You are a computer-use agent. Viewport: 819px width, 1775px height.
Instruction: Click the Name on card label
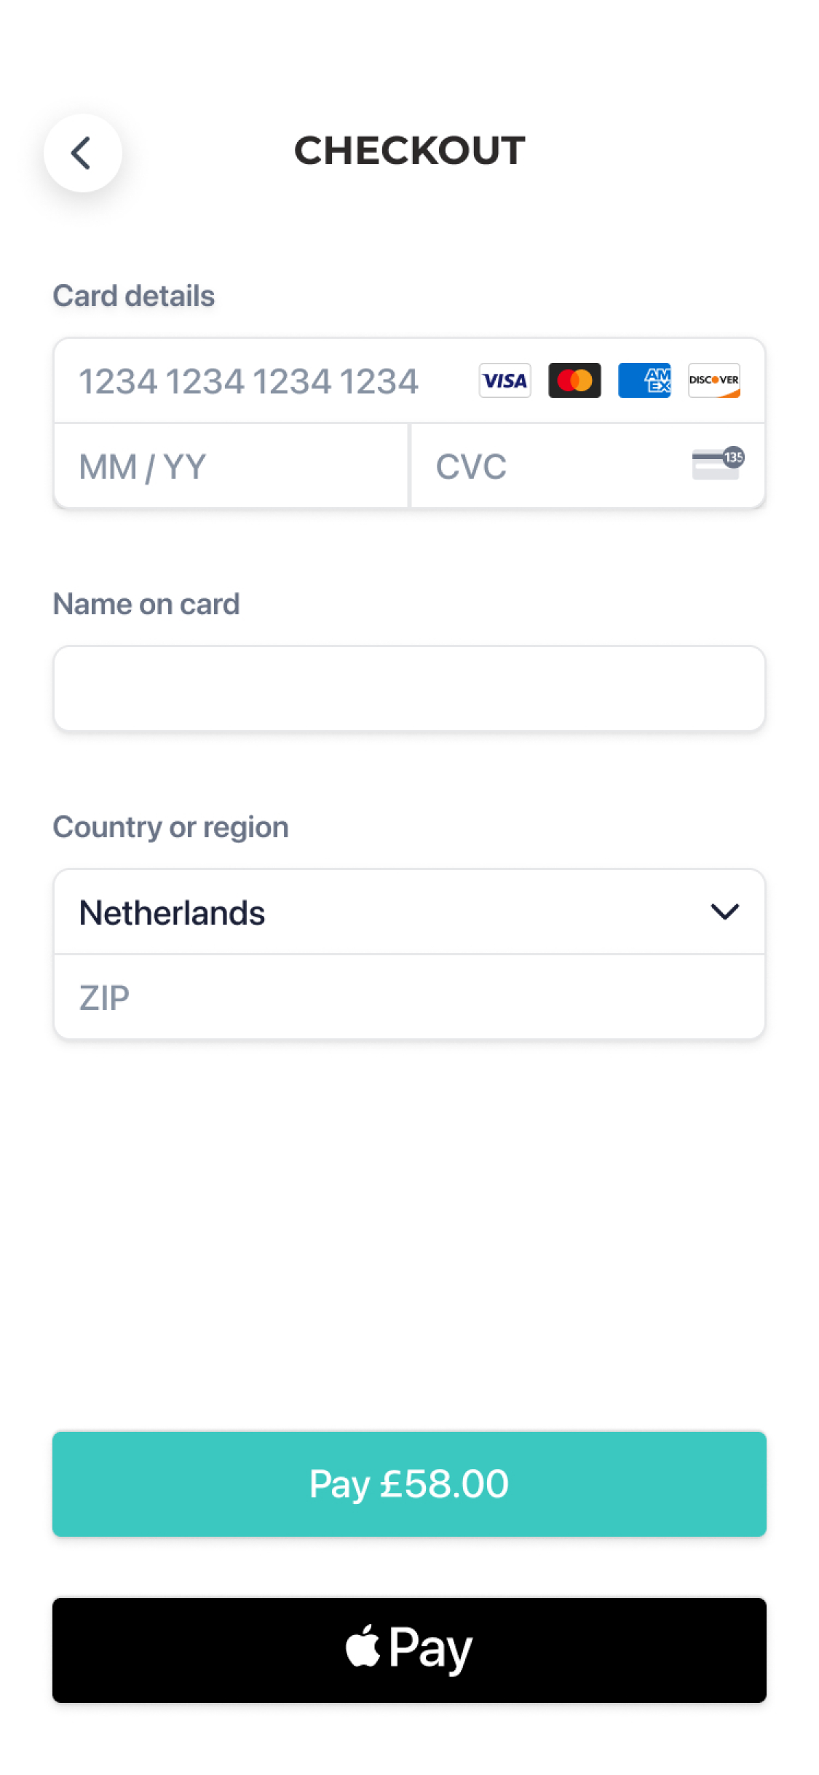pyautogui.click(x=146, y=604)
